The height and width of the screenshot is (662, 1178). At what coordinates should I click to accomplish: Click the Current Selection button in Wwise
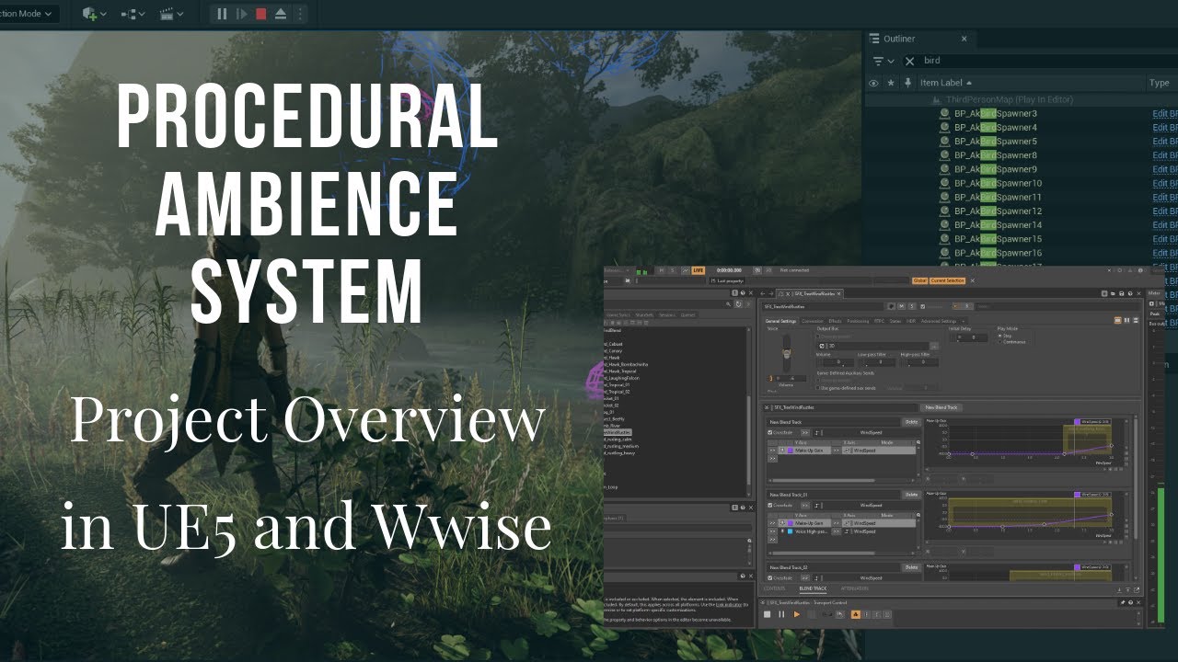pos(947,280)
